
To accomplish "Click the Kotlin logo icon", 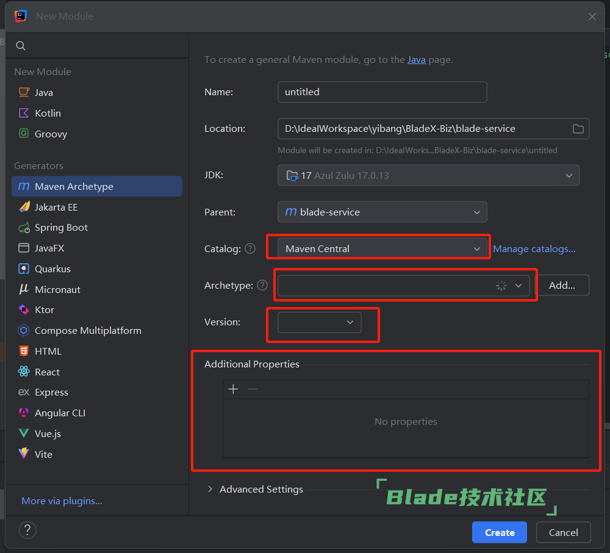I will point(24,113).
